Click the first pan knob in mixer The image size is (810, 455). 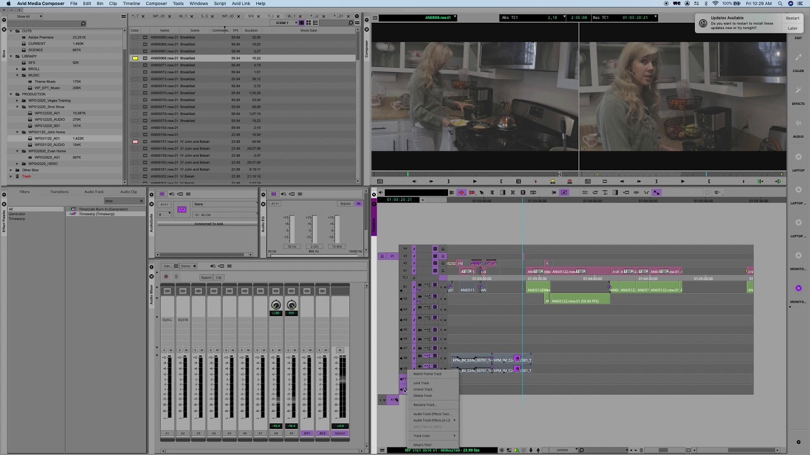[x=276, y=305]
